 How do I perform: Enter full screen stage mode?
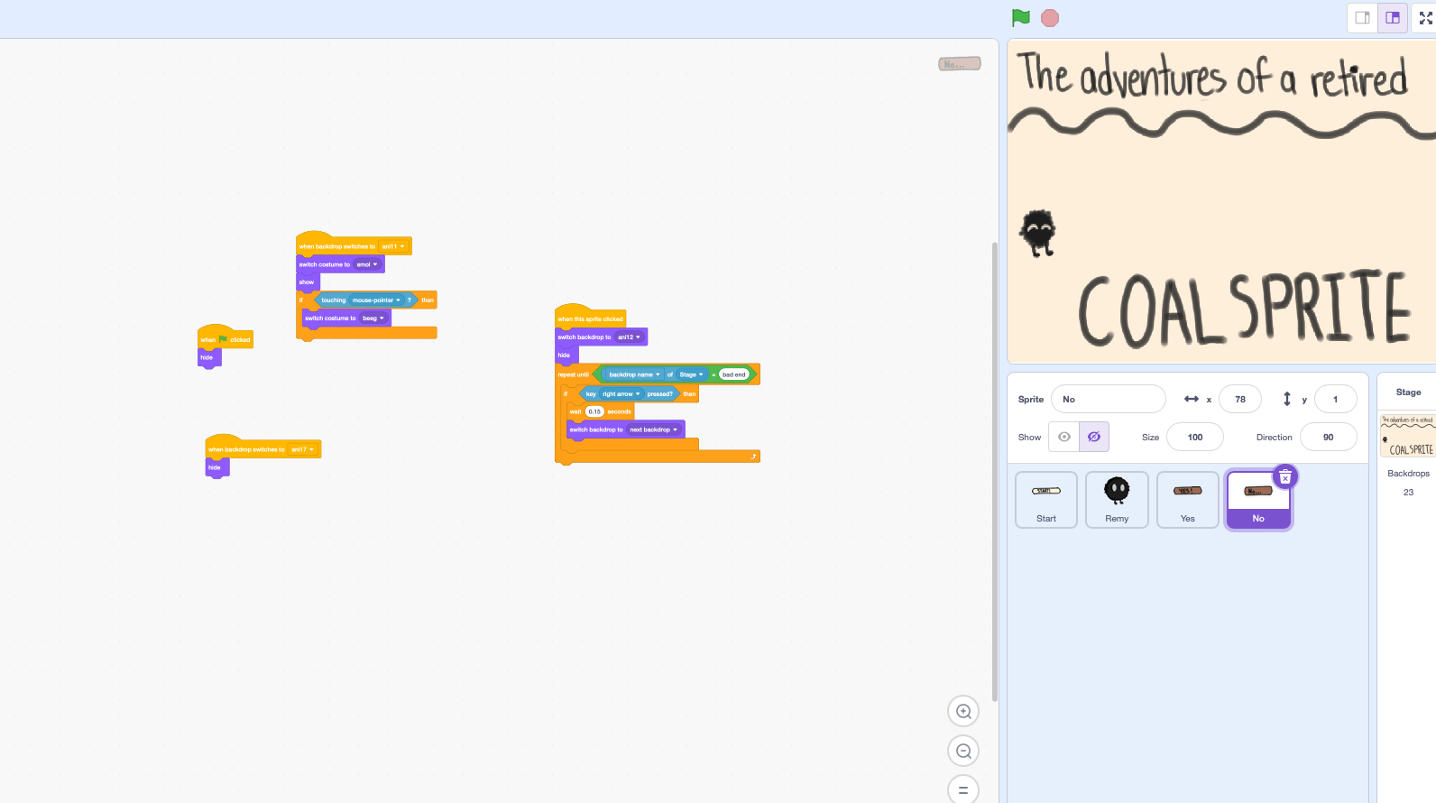pos(1426,18)
